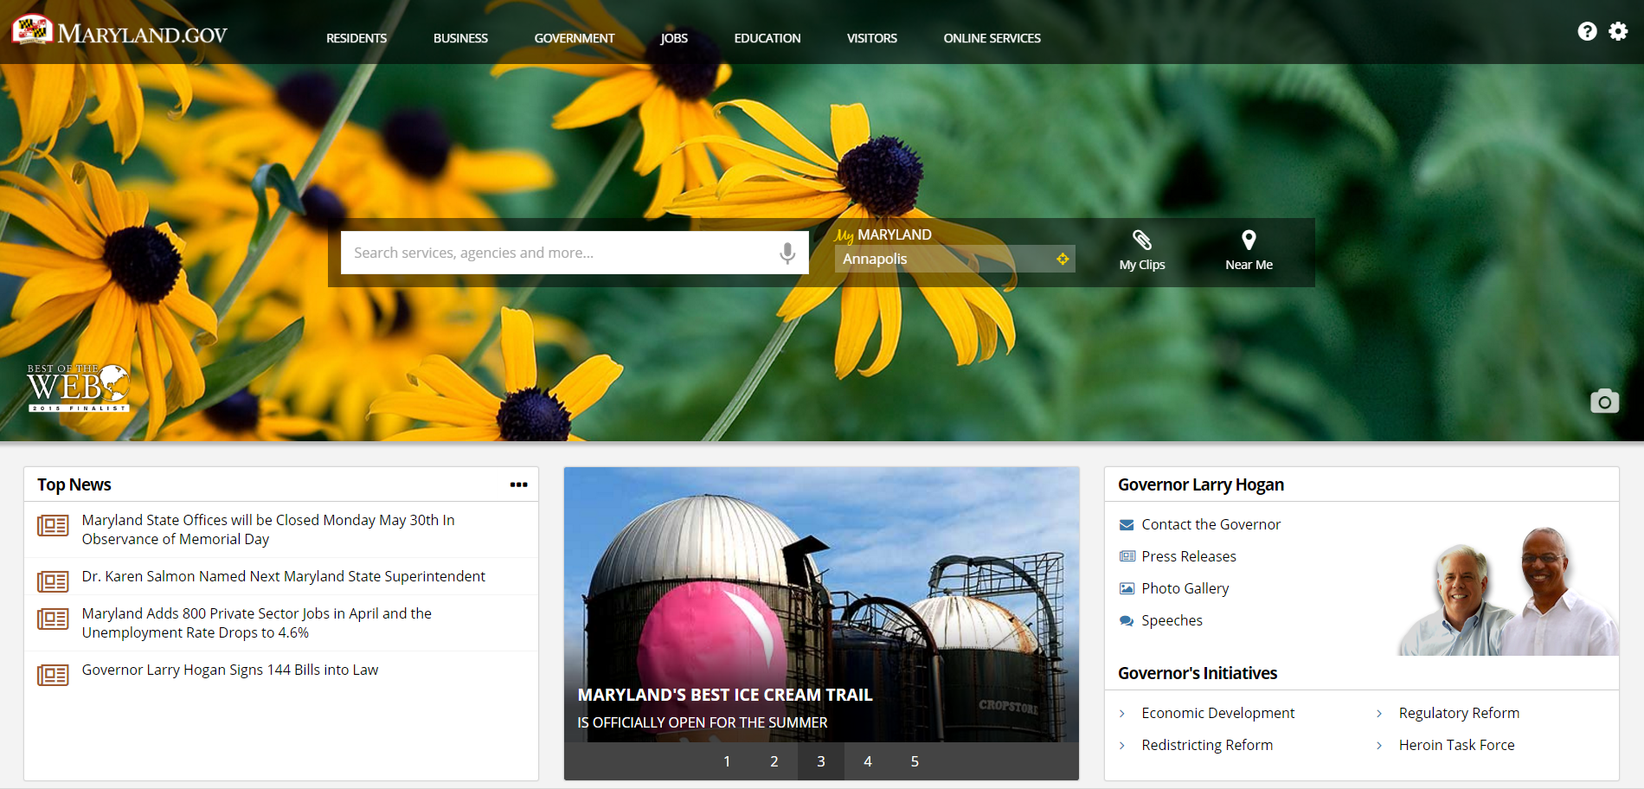
Task: Open the Government menu
Action: [575, 38]
